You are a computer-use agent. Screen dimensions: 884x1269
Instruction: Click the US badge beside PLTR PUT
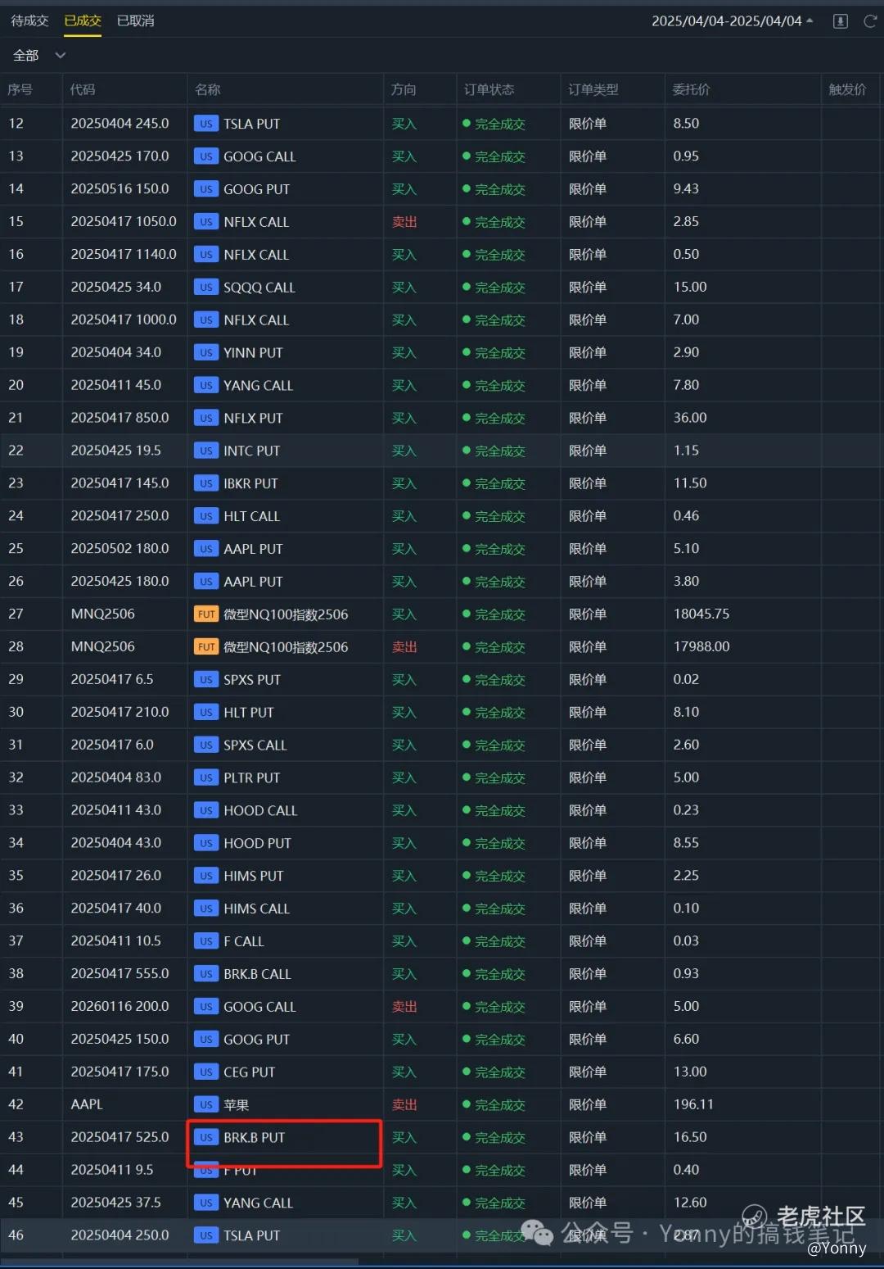[x=206, y=777]
